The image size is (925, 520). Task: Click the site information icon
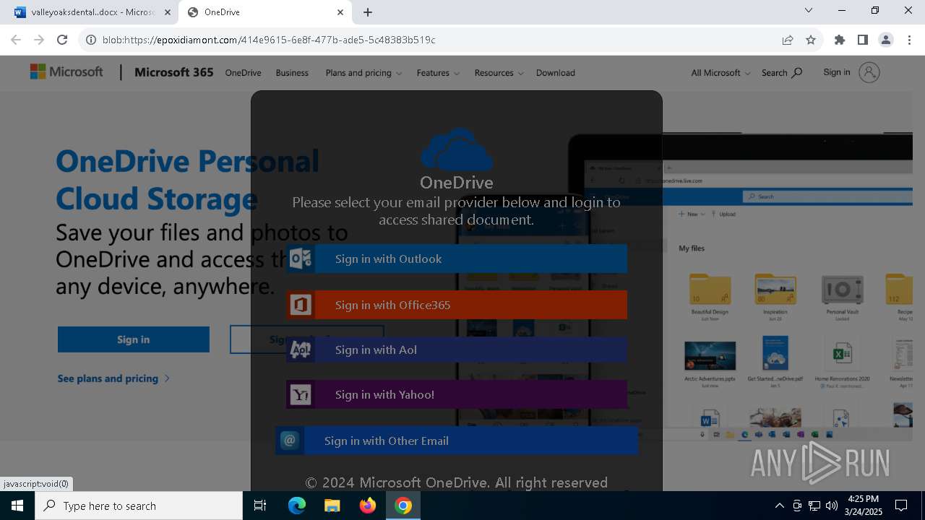[90, 40]
